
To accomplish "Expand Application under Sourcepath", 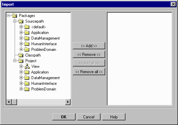I will (21, 33).
